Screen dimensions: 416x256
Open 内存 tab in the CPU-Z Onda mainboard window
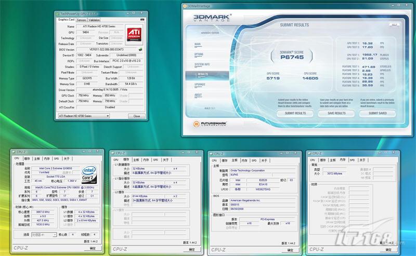244,160
